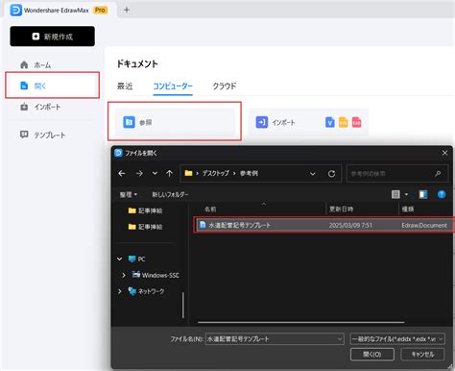The width and height of the screenshot is (455, 371).
Task: Click the view layout icon
Action: pos(395,194)
